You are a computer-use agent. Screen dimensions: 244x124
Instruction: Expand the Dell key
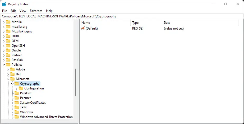point(8,74)
